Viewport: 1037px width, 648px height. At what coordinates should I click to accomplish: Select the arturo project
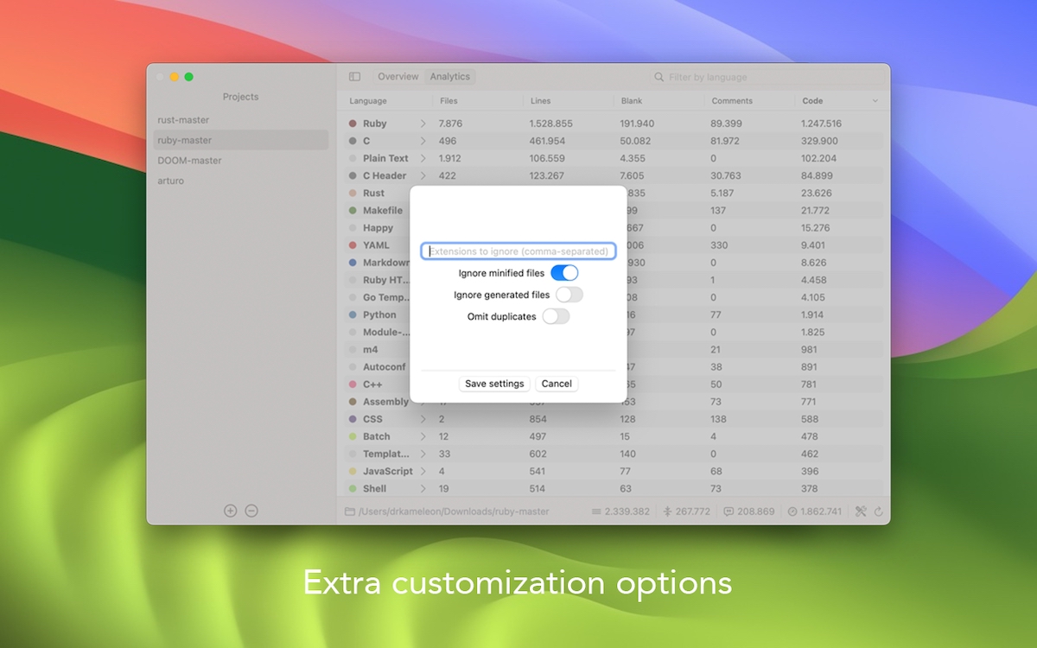point(241,181)
